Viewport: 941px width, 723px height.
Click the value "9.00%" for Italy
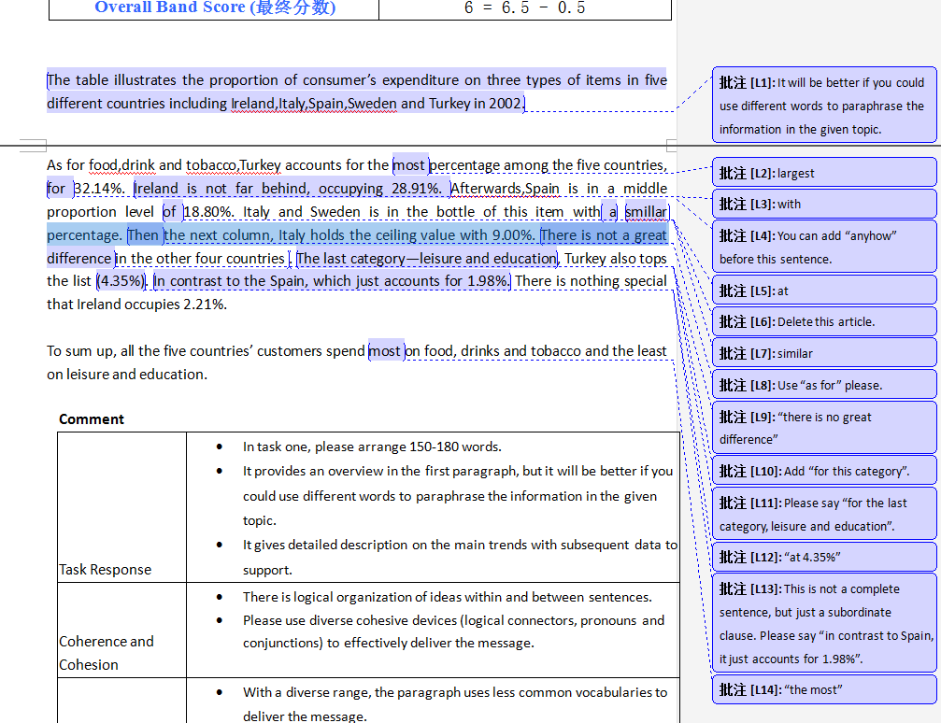(x=513, y=235)
